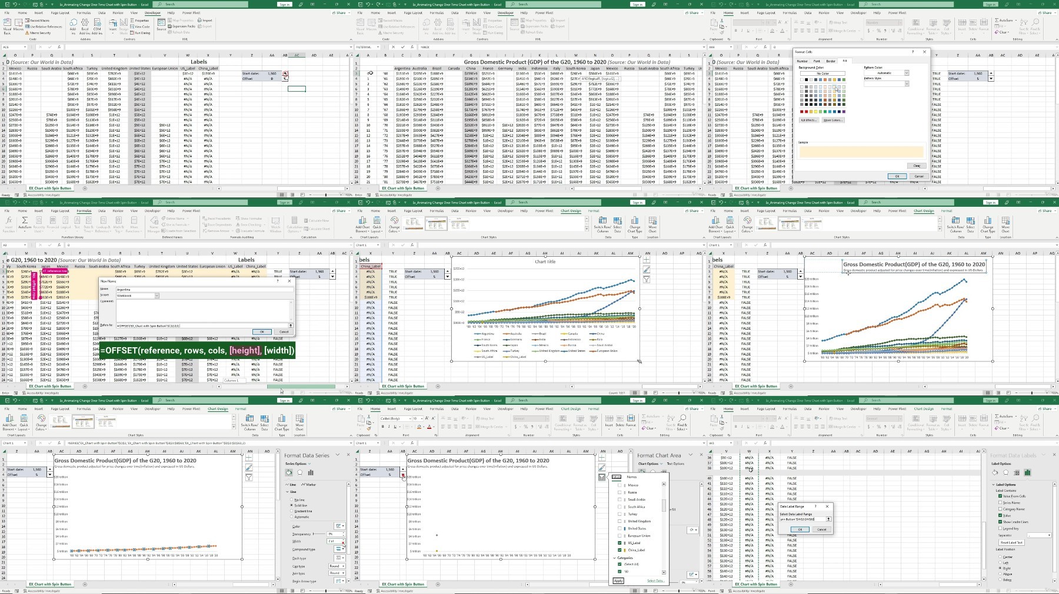Open Size & Properties icon in Format Data Labels pane
This screenshot has width=1059, height=594.
(1017, 472)
